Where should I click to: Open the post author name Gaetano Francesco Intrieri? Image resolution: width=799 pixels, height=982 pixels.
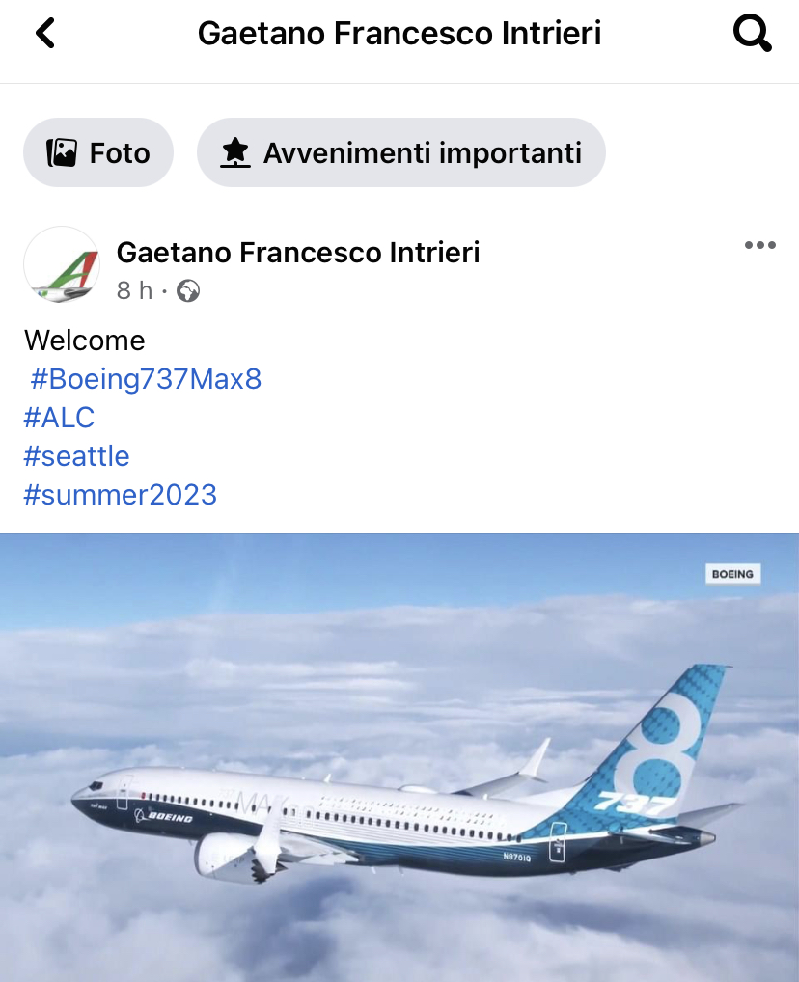tap(298, 253)
